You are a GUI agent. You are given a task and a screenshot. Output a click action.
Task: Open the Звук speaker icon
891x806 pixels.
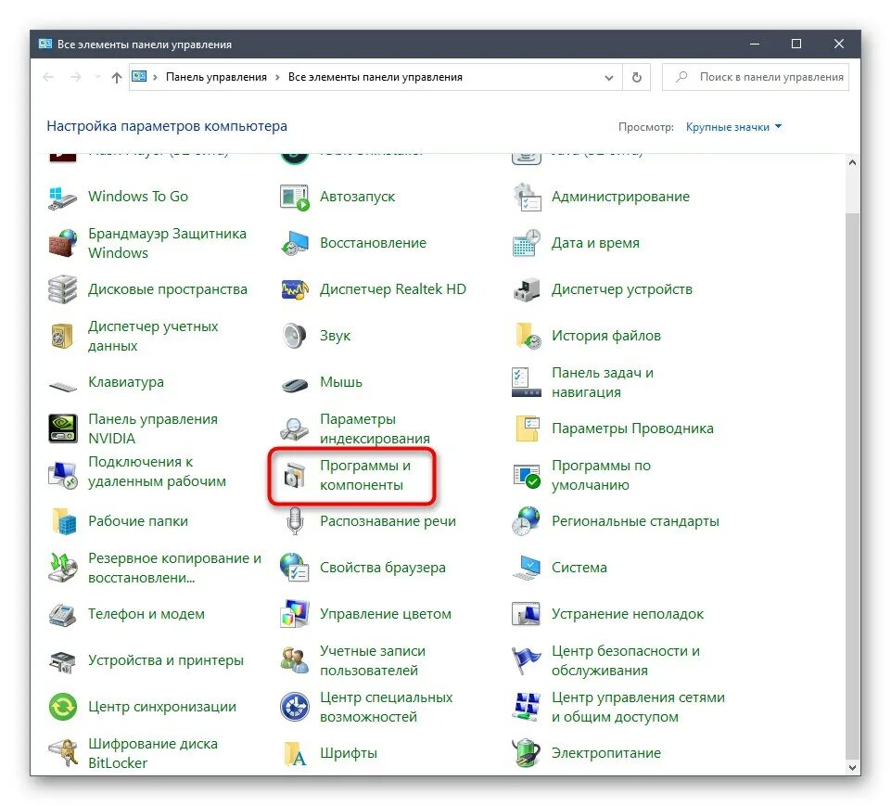(x=294, y=336)
